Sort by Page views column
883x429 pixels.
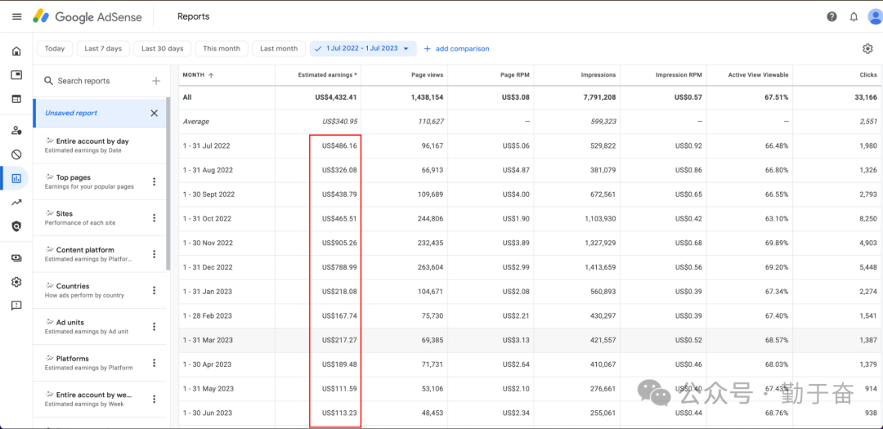click(428, 75)
